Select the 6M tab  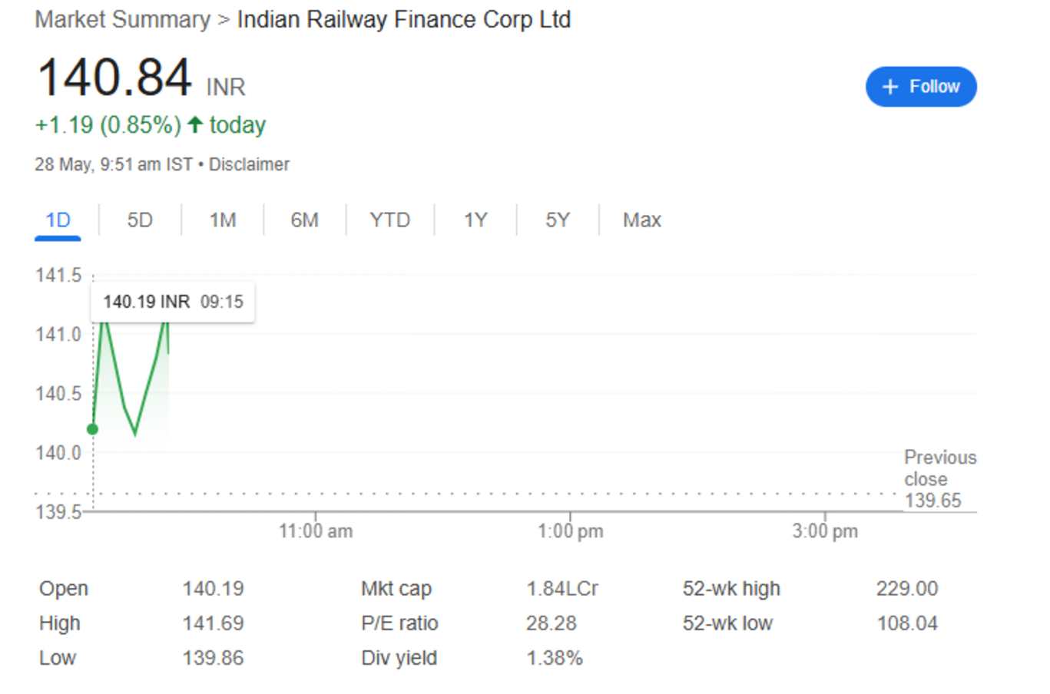click(x=305, y=220)
